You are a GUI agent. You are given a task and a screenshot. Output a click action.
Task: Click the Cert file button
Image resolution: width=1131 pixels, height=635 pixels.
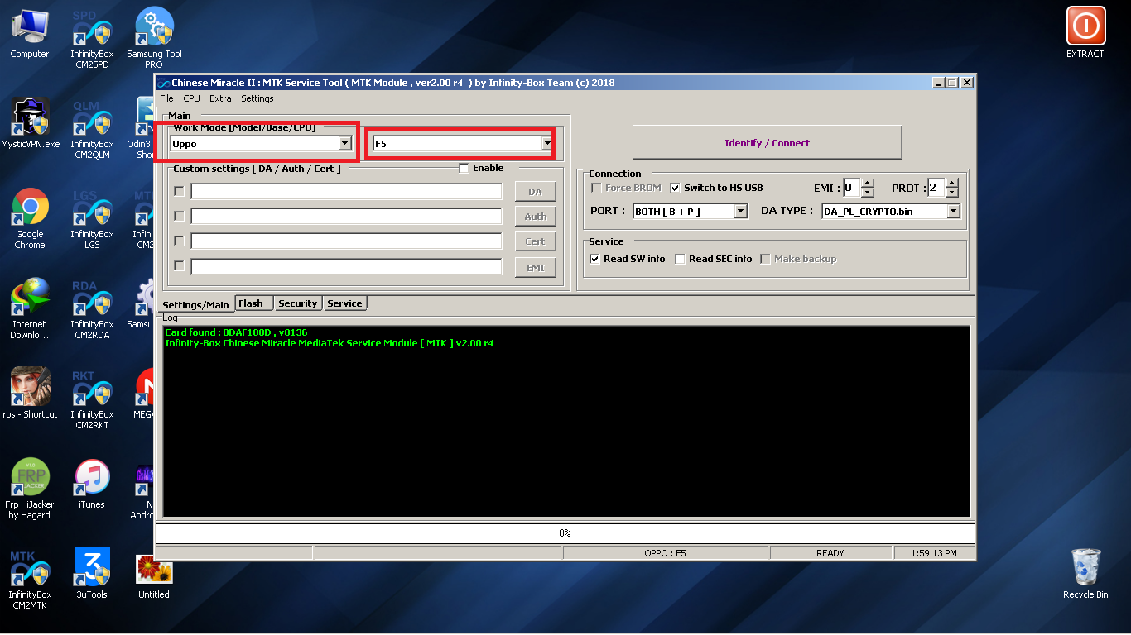point(535,241)
